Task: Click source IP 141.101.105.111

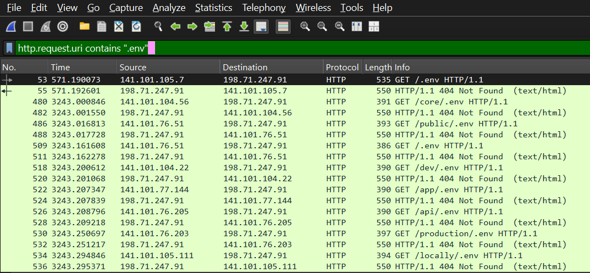Action: coord(157,256)
